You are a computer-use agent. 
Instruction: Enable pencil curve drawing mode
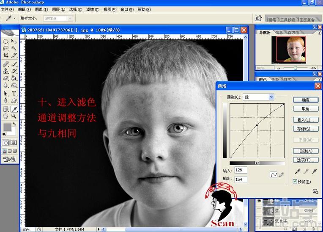[x=281, y=175]
